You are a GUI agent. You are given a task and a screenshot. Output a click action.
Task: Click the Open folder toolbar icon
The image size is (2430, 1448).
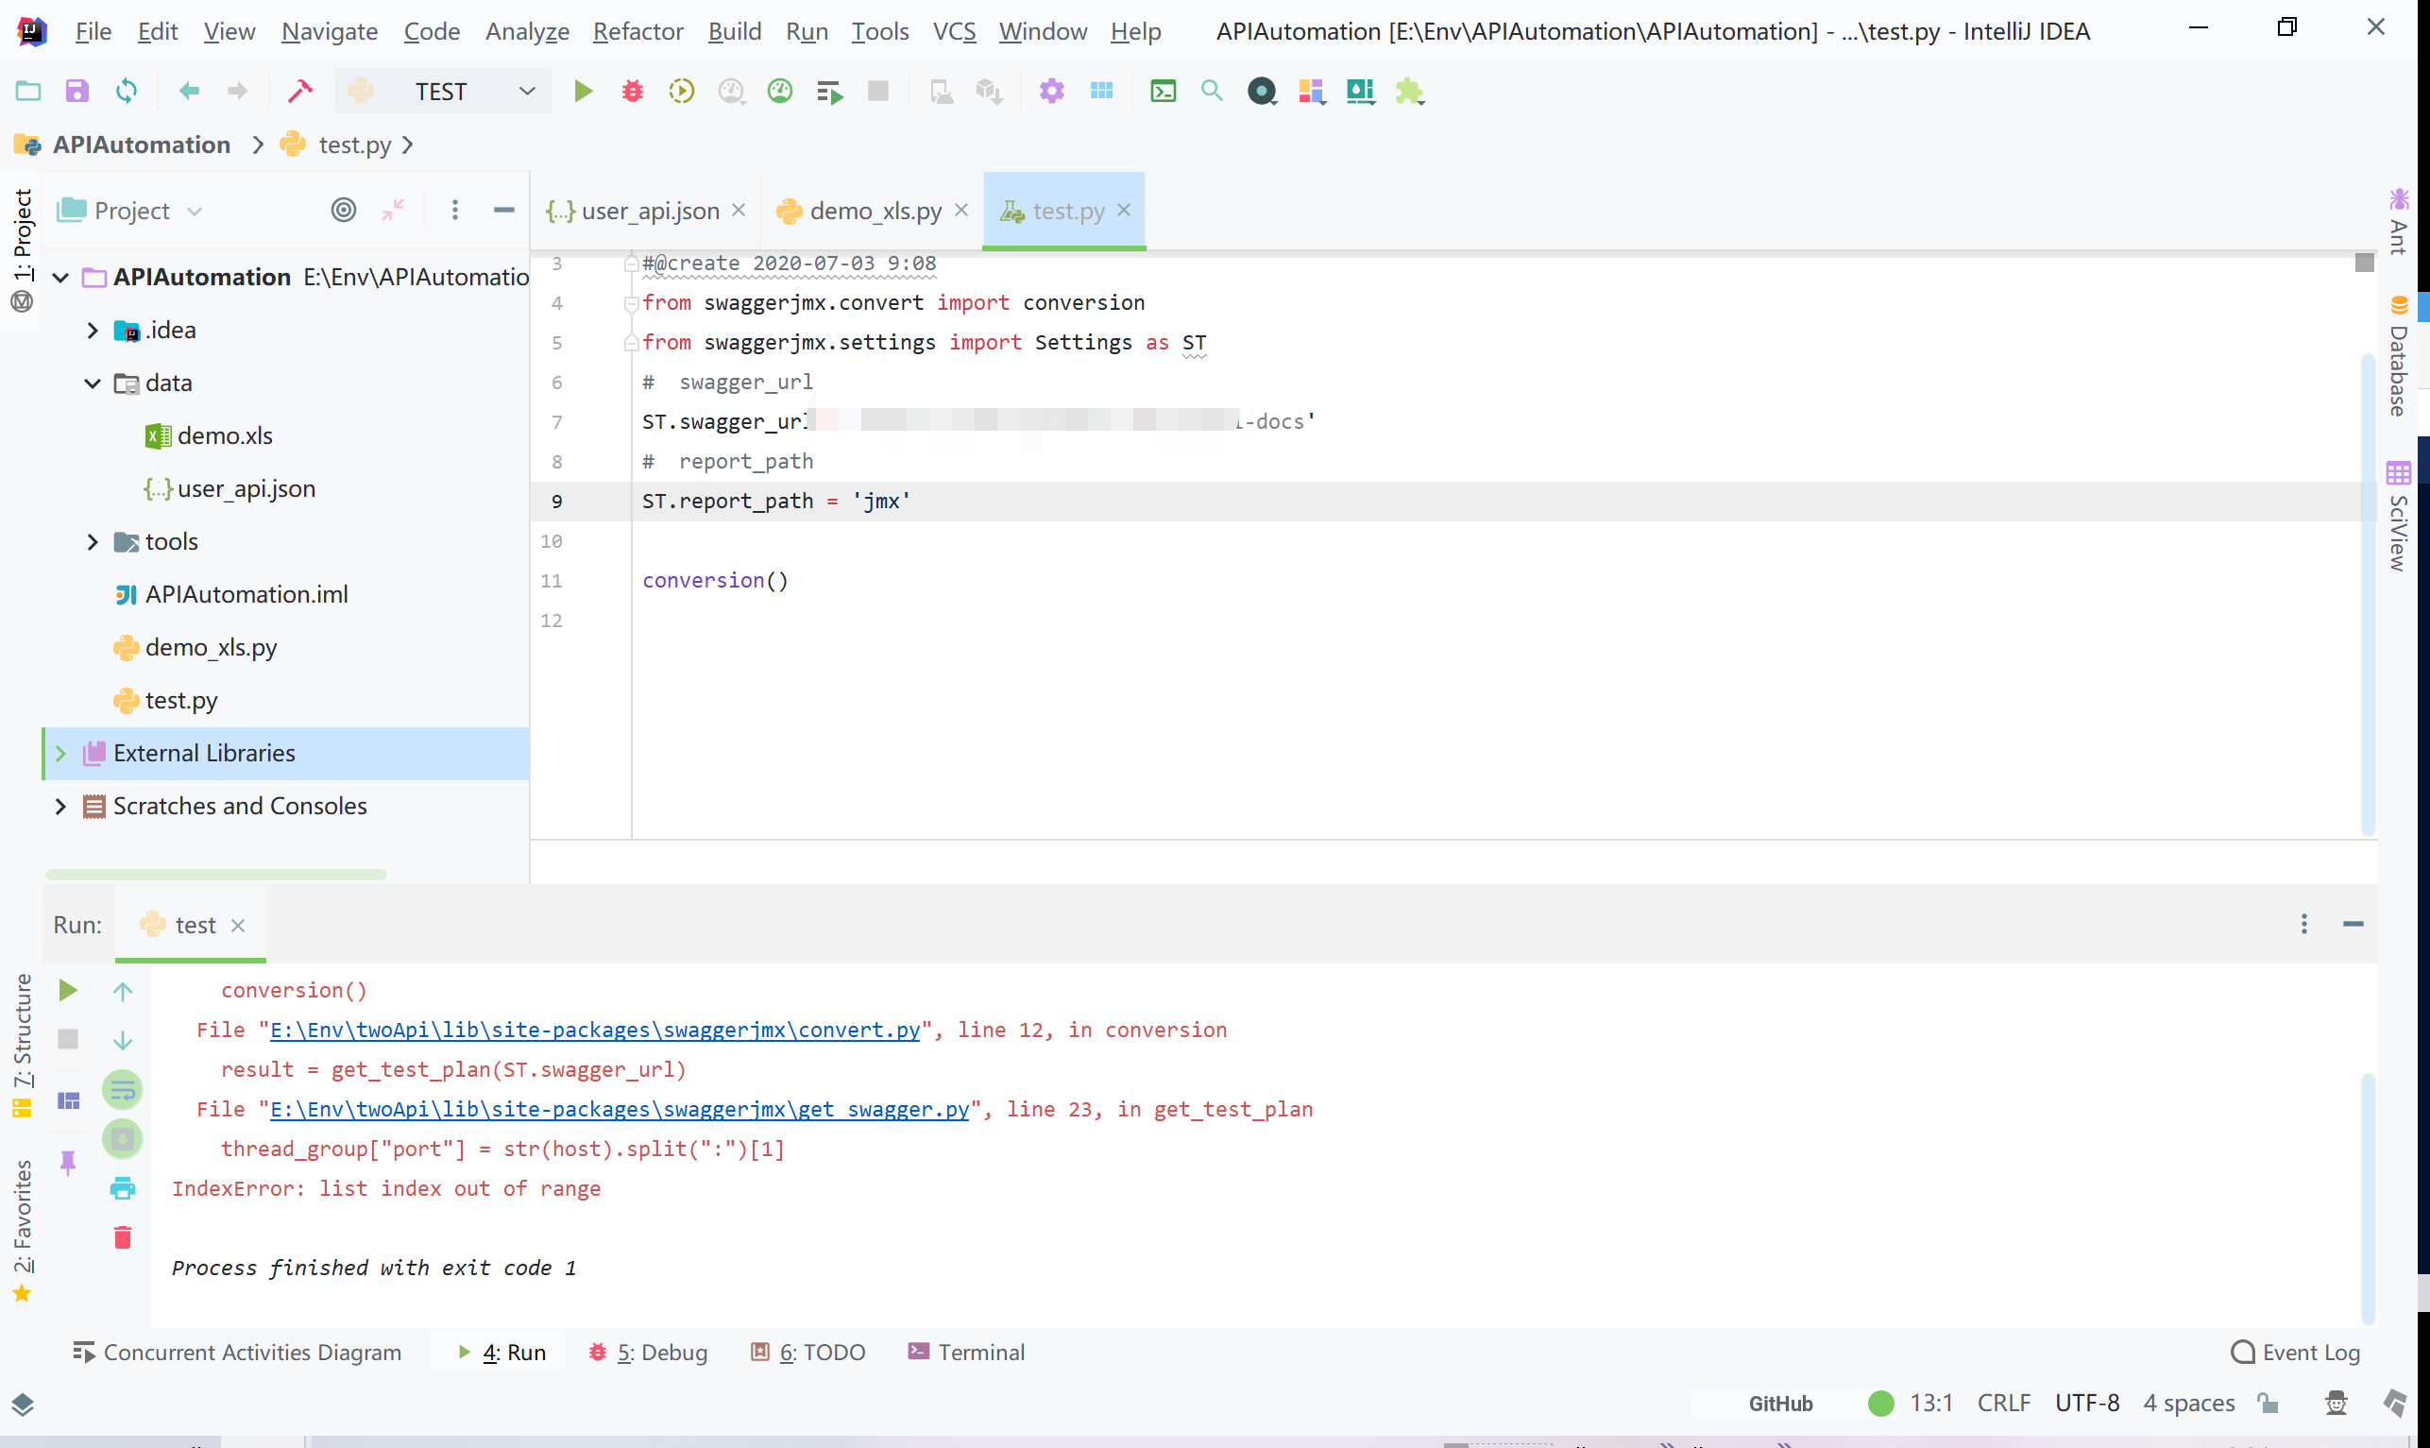pyautogui.click(x=28, y=91)
